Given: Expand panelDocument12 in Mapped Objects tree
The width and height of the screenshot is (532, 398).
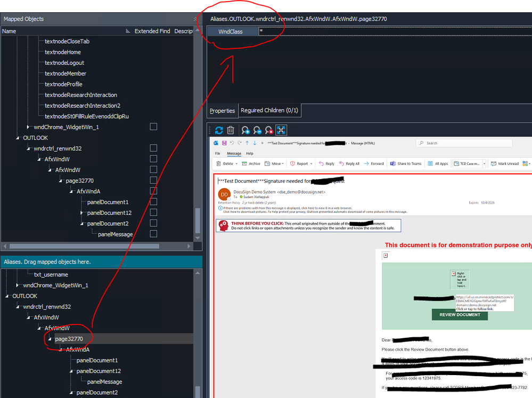Looking at the screenshot, I should 82,213.
